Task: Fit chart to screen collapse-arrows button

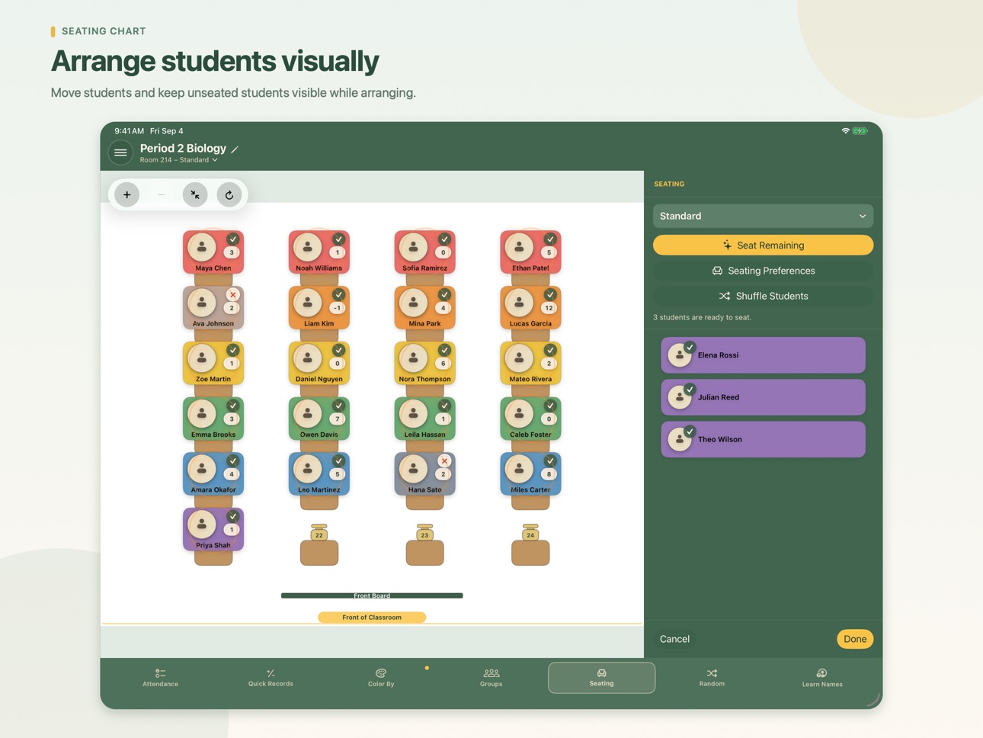Action: (x=195, y=195)
